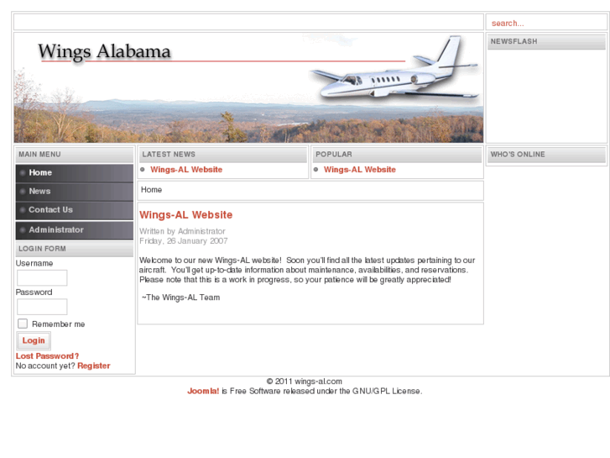Click the airplane in header banner
This screenshot has width=610, height=458.
[x=394, y=68]
